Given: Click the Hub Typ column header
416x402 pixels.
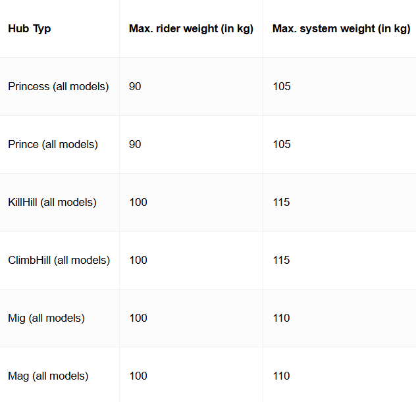Looking at the screenshot, I should [29, 29].
